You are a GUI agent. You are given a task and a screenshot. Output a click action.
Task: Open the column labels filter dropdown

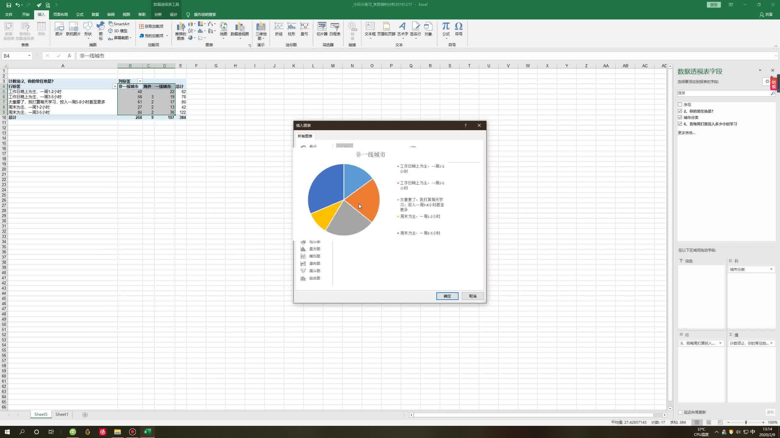coord(140,81)
